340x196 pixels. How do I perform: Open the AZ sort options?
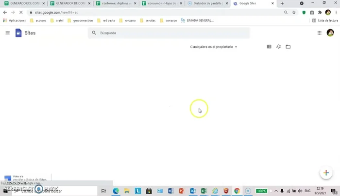coord(279,47)
